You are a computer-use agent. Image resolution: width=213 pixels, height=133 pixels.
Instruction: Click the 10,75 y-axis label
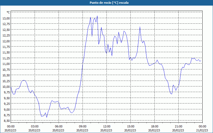pyautogui.click(x=6, y=69)
